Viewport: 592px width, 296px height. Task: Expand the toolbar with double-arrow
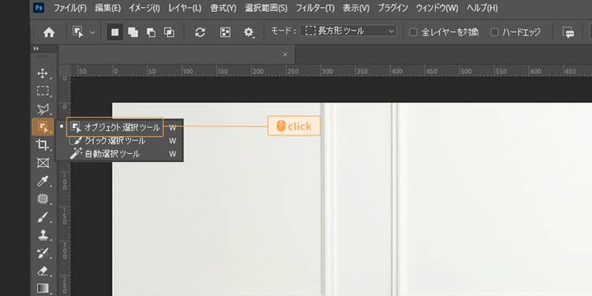tap(36, 48)
